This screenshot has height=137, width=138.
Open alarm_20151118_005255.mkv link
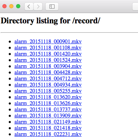coord(48,91)
